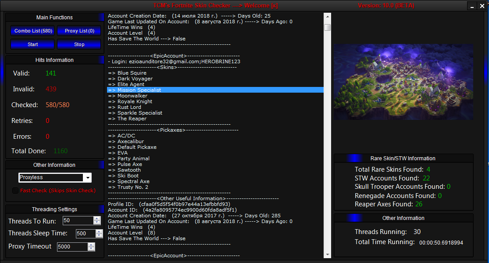Image resolution: width=489 pixels, height=263 pixels.
Task: Increase the Proxy Timeout value
Action: pyautogui.click(x=91, y=245)
